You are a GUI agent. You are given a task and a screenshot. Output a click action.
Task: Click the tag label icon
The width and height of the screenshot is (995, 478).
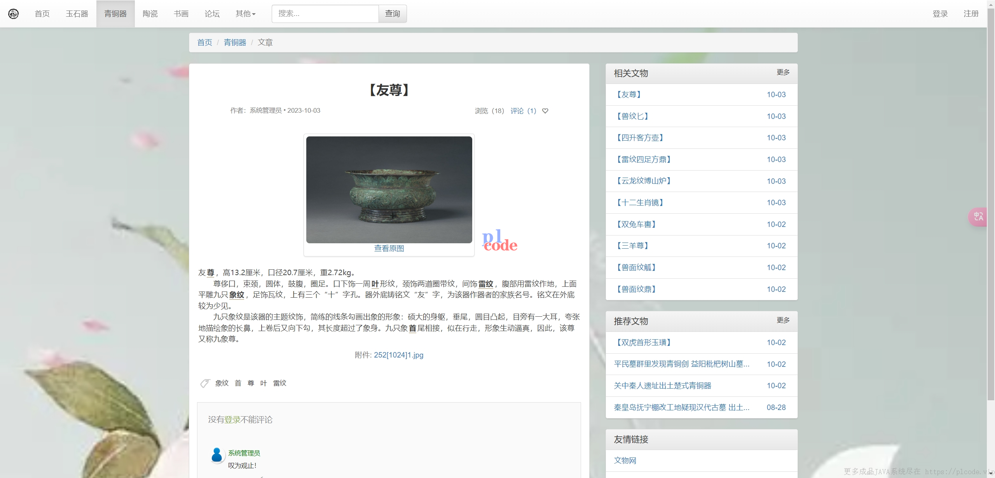205,383
